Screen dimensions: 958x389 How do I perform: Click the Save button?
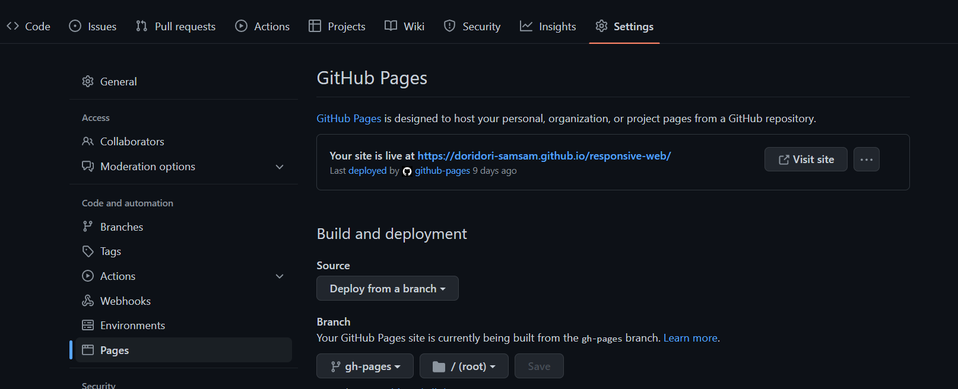pyautogui.click(x=539, y=366)
